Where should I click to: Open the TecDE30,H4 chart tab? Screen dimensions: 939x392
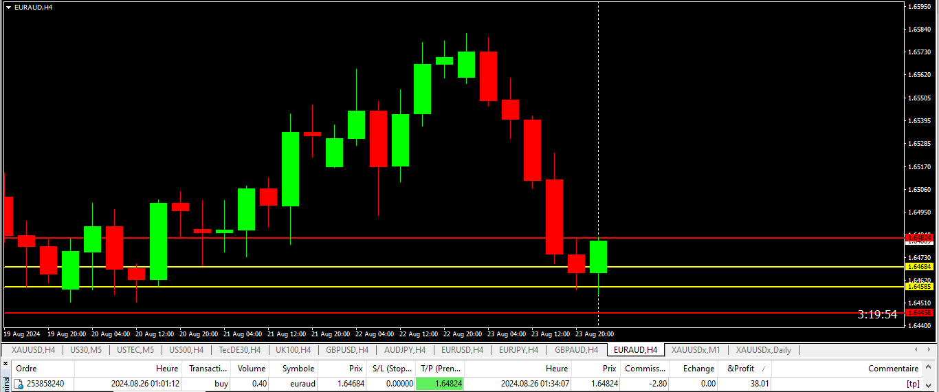click(239, 350)
